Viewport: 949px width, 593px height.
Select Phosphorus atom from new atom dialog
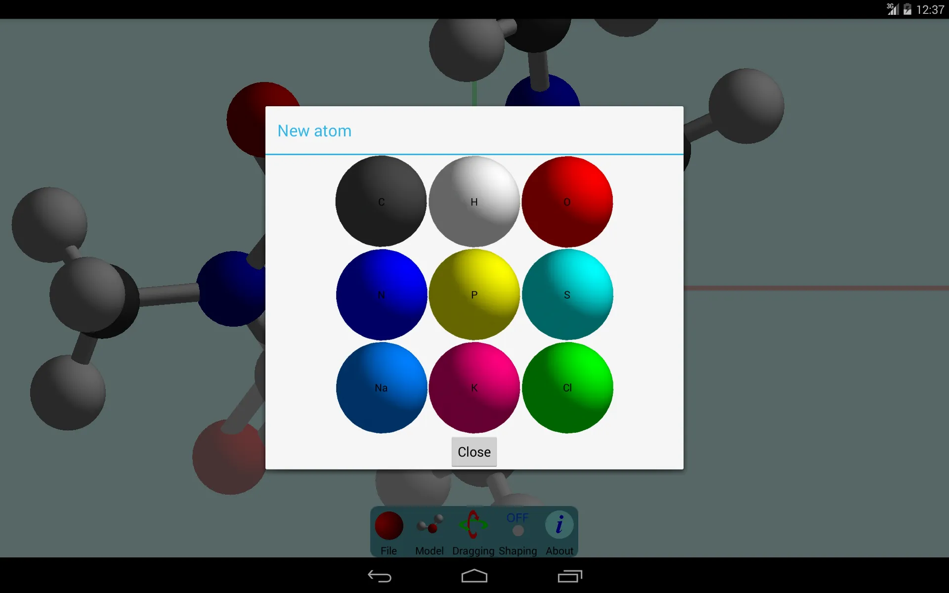pyautogui.click(x=474, y=295)
